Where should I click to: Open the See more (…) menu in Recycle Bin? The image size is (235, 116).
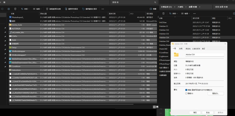tap(103, 9)
